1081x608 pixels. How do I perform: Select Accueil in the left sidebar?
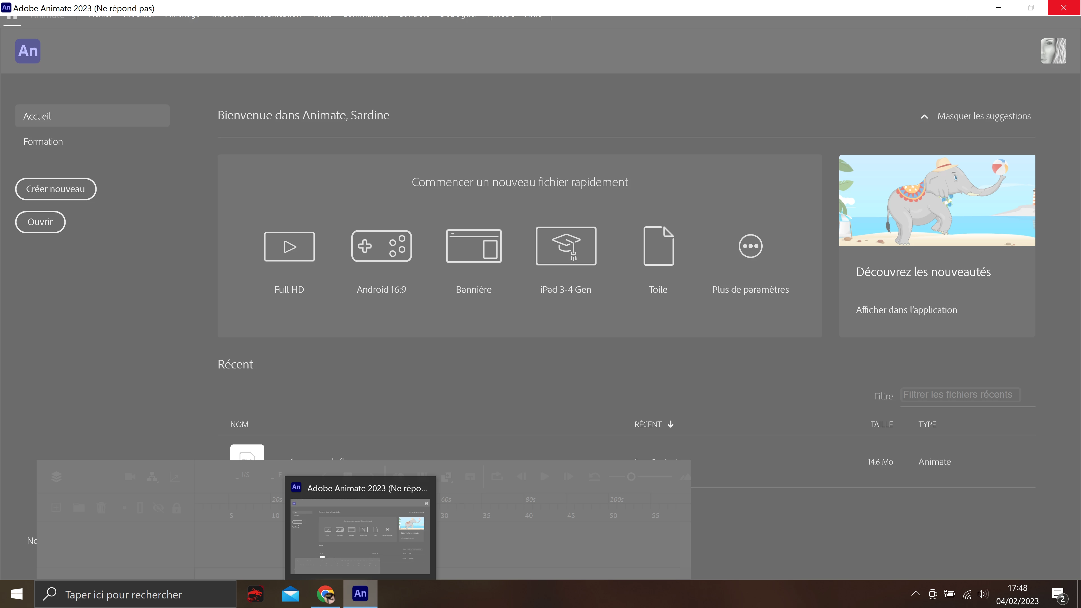[x=92, y=116]
